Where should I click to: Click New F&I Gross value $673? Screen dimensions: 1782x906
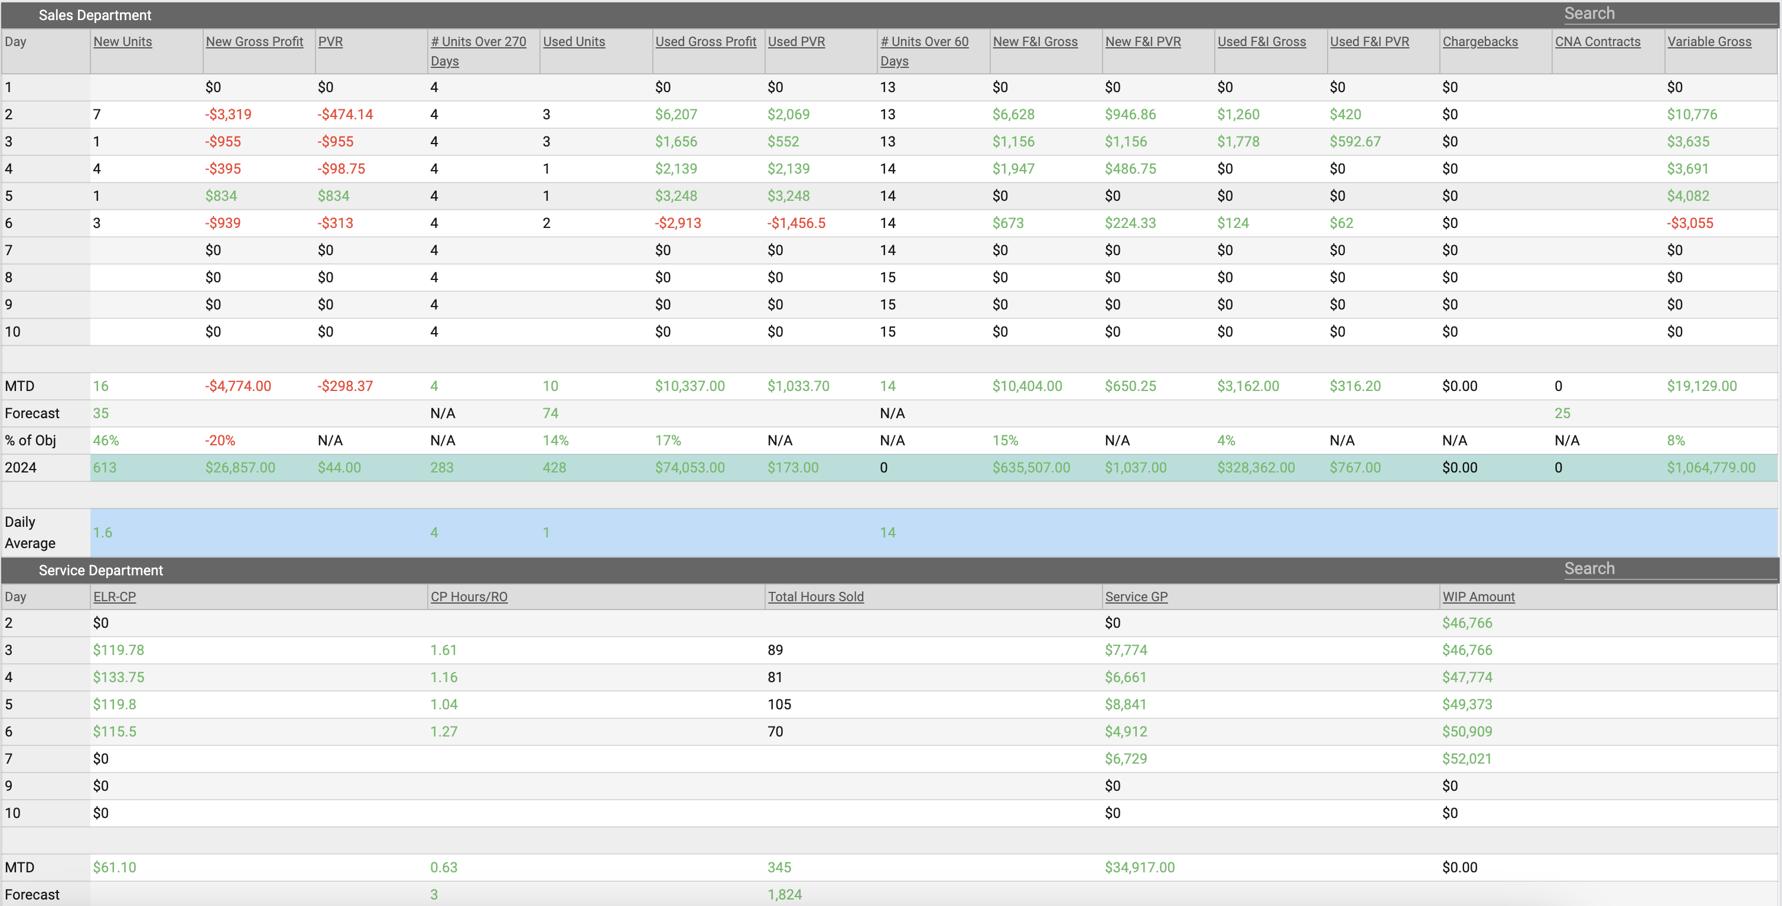[x=1008, y=223]
